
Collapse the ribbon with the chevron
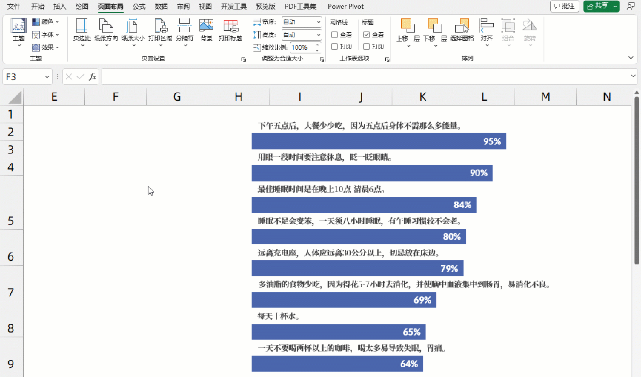point(631,57)
